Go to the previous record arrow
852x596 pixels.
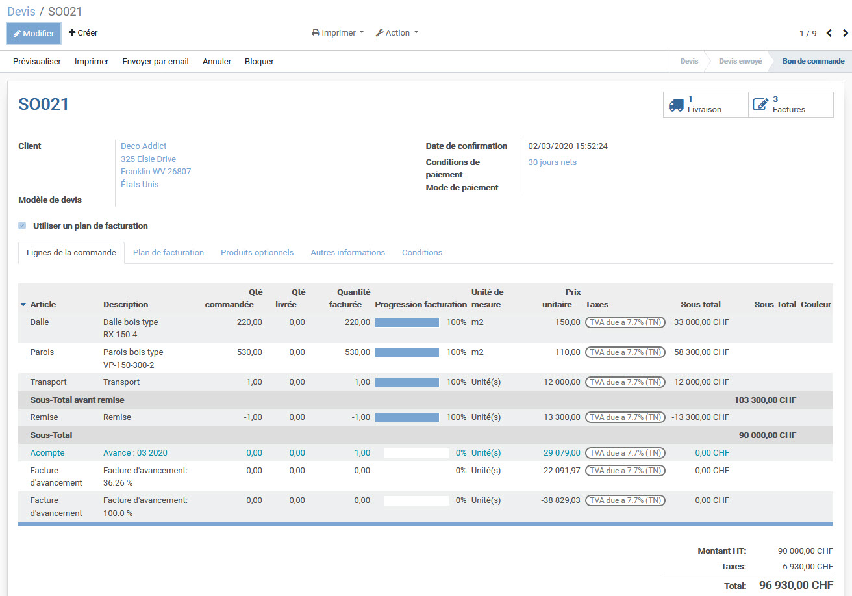coord(829,33)
